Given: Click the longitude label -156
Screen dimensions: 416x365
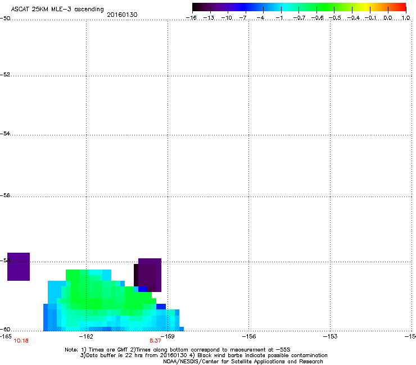Looking at the screenshot, I should 249,336.
